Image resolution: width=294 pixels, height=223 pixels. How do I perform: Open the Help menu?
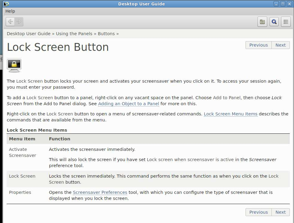point(10,11)
